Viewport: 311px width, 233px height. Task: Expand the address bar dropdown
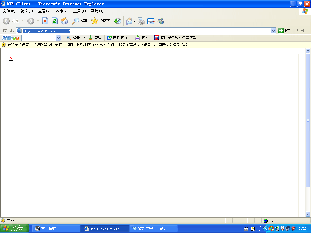pos(273,31)
